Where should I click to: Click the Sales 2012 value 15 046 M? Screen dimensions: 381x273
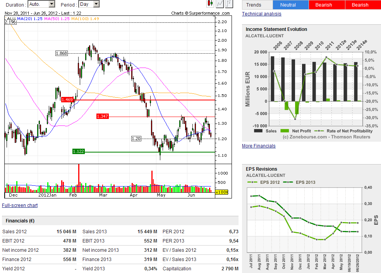tap(66, 232)
